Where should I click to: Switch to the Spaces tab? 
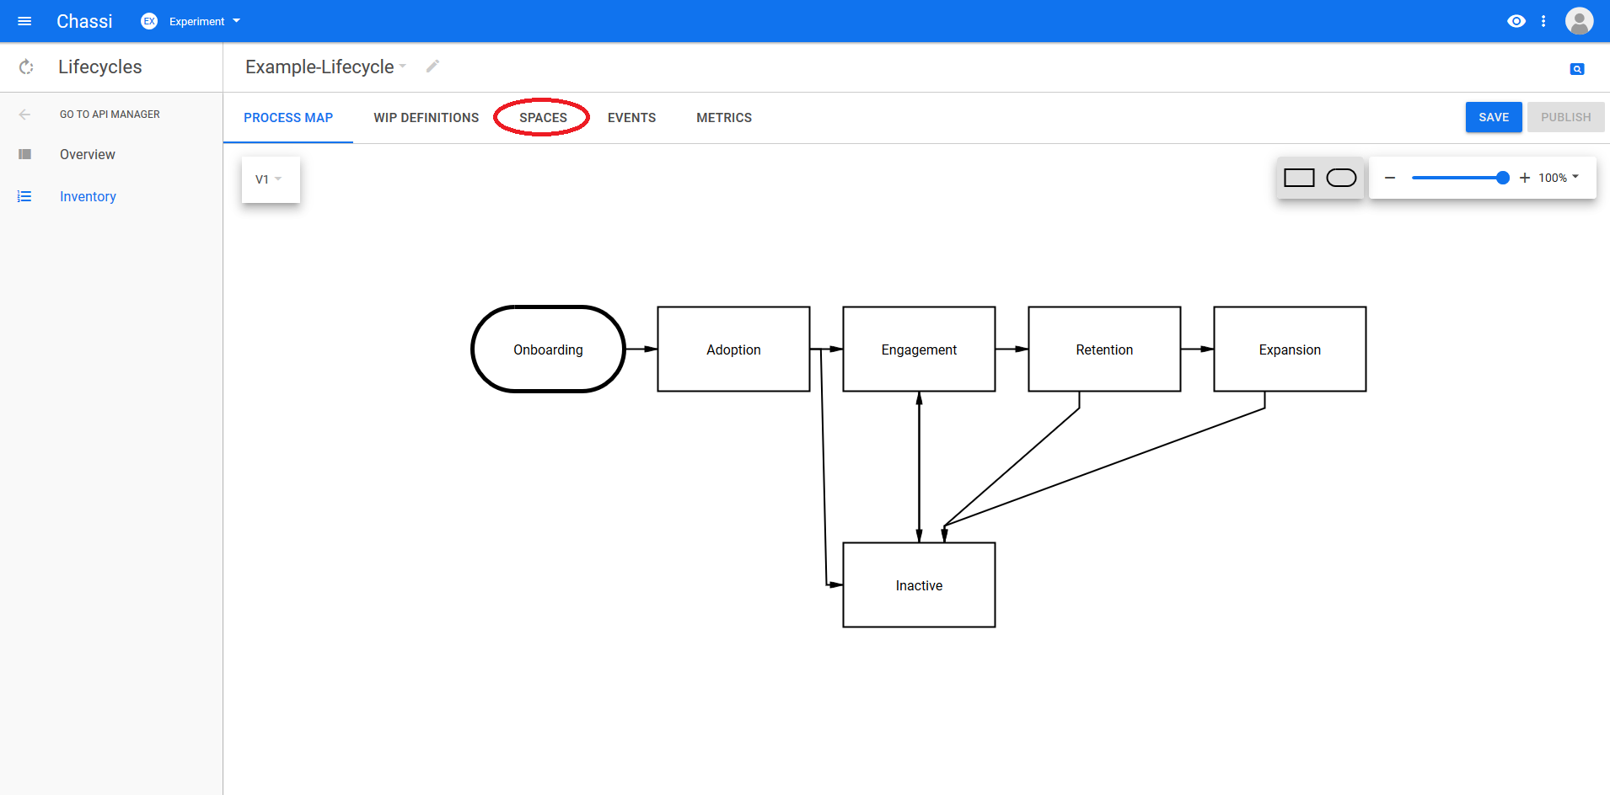pyautogui.click(x=543, y=118)
